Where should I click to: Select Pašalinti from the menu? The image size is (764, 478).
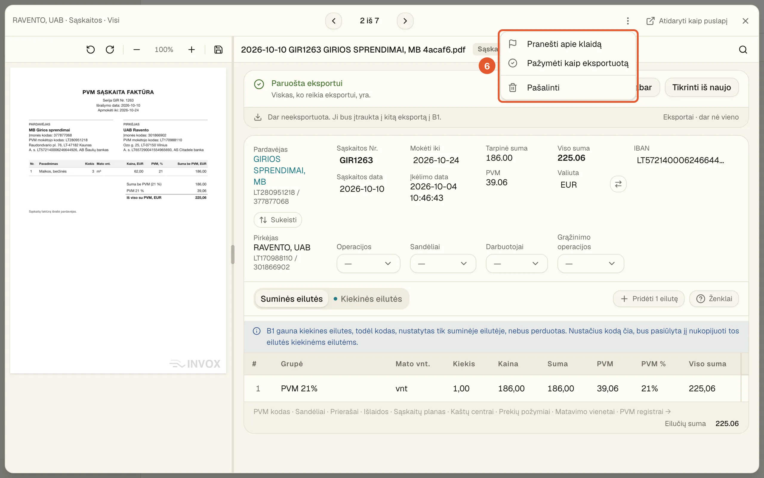coord(568,88)
